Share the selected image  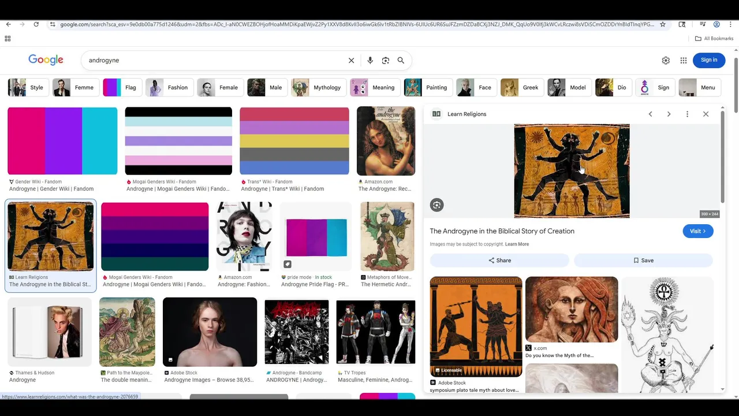[499, 260]
